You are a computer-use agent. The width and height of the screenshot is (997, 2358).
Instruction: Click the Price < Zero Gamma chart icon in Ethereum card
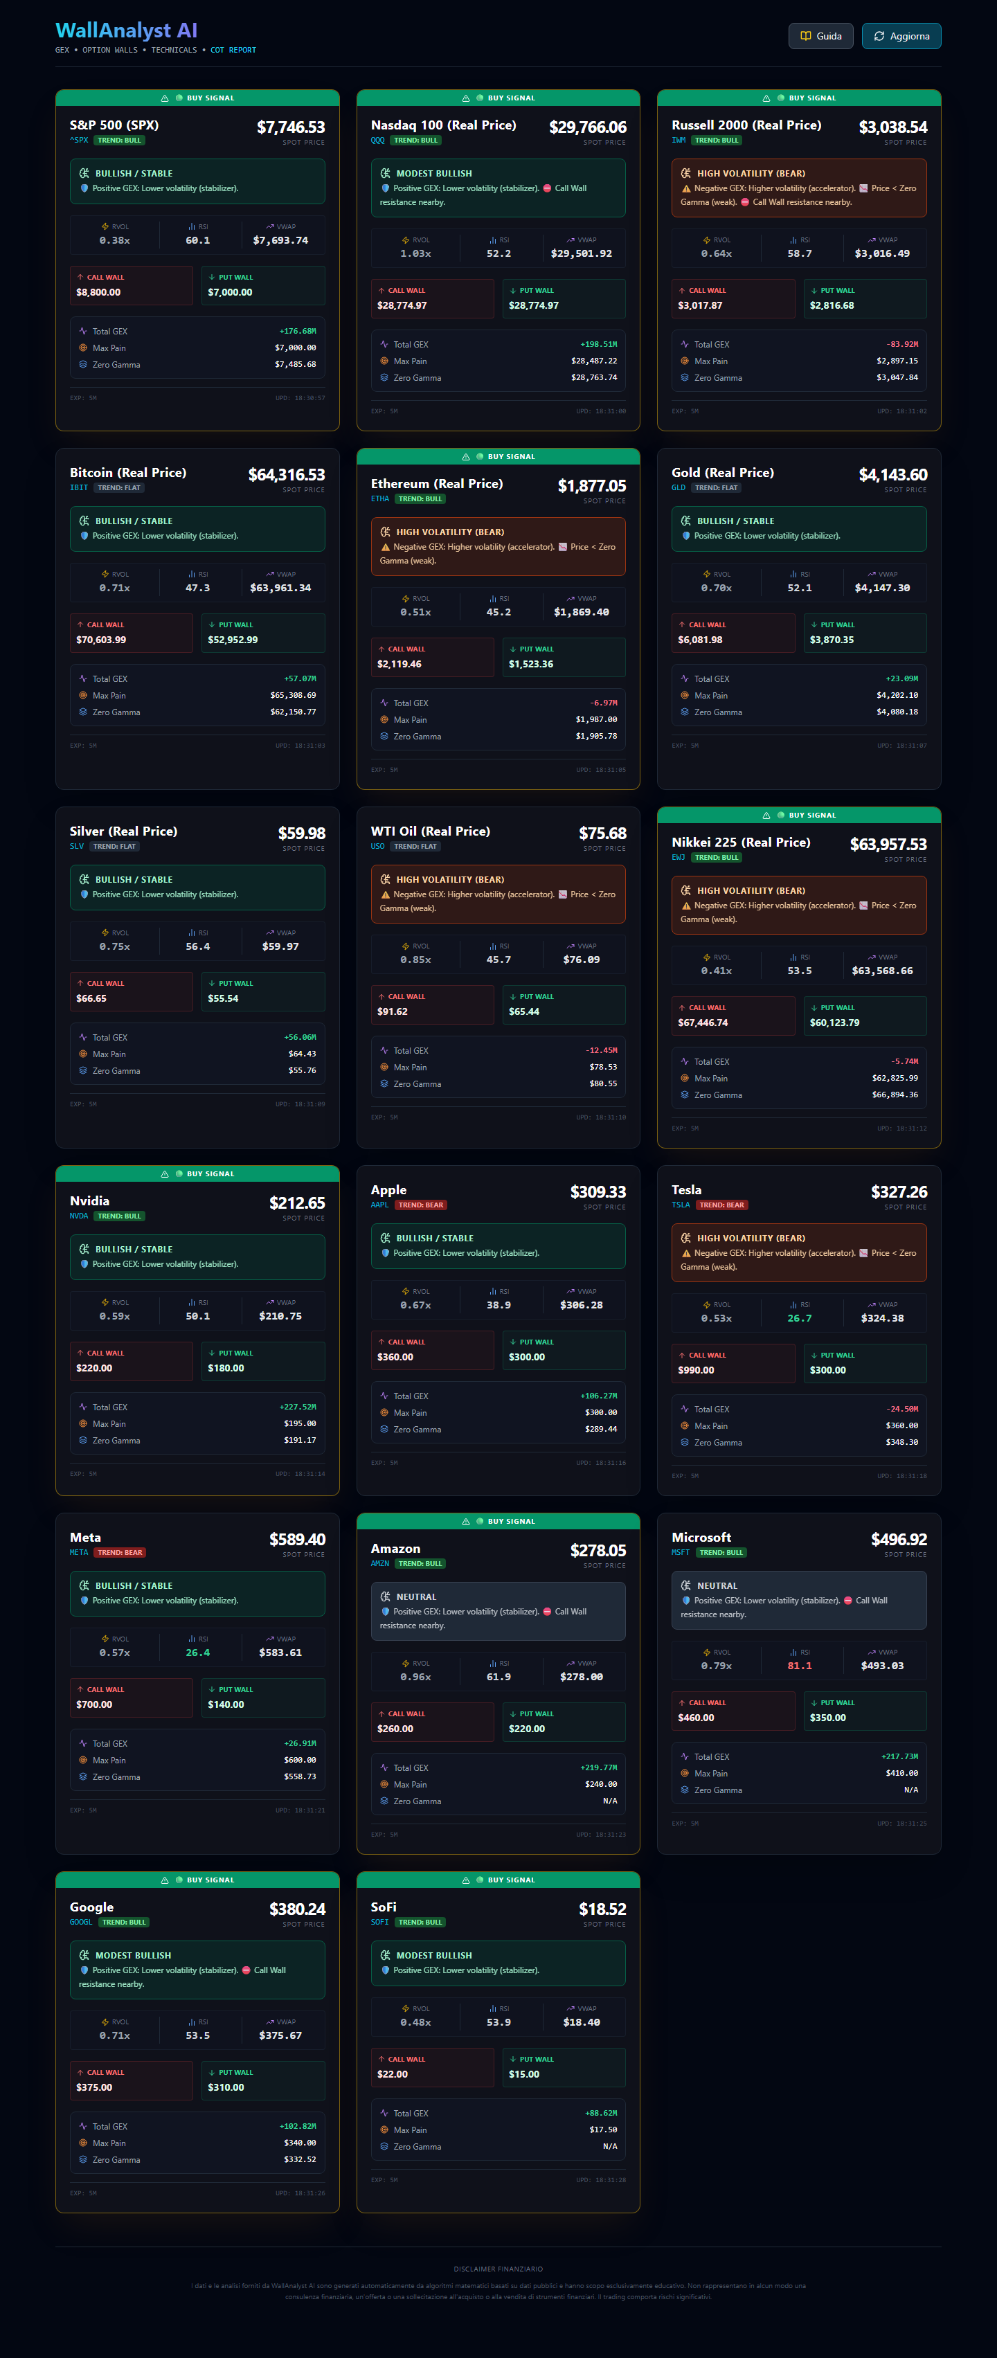562,546
